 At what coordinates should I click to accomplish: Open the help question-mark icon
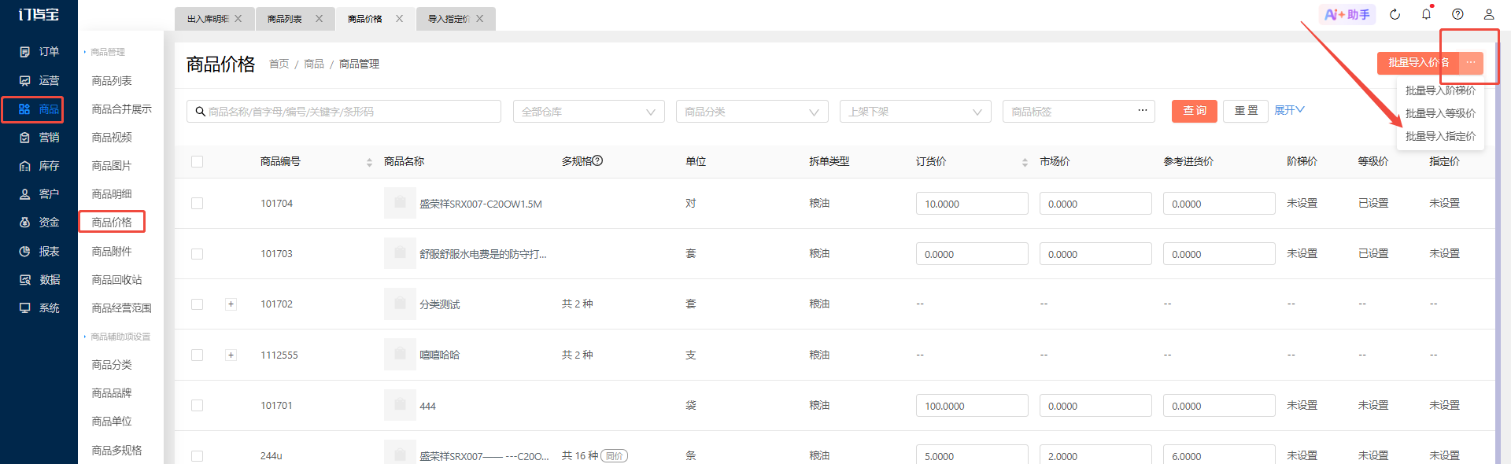[1457, 14]
